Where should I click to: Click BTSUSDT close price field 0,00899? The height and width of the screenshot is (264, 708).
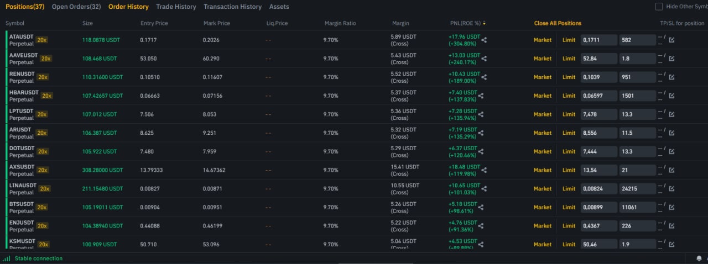[598, 207]
